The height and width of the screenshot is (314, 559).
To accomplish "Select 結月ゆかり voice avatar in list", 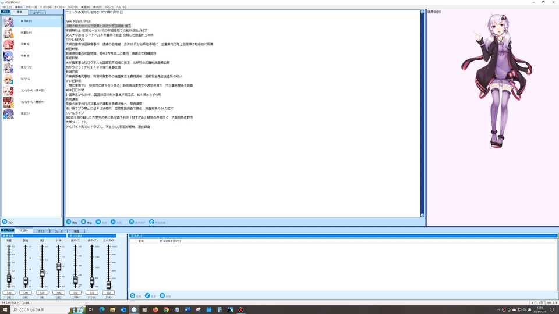I will (x=8, y=22).
